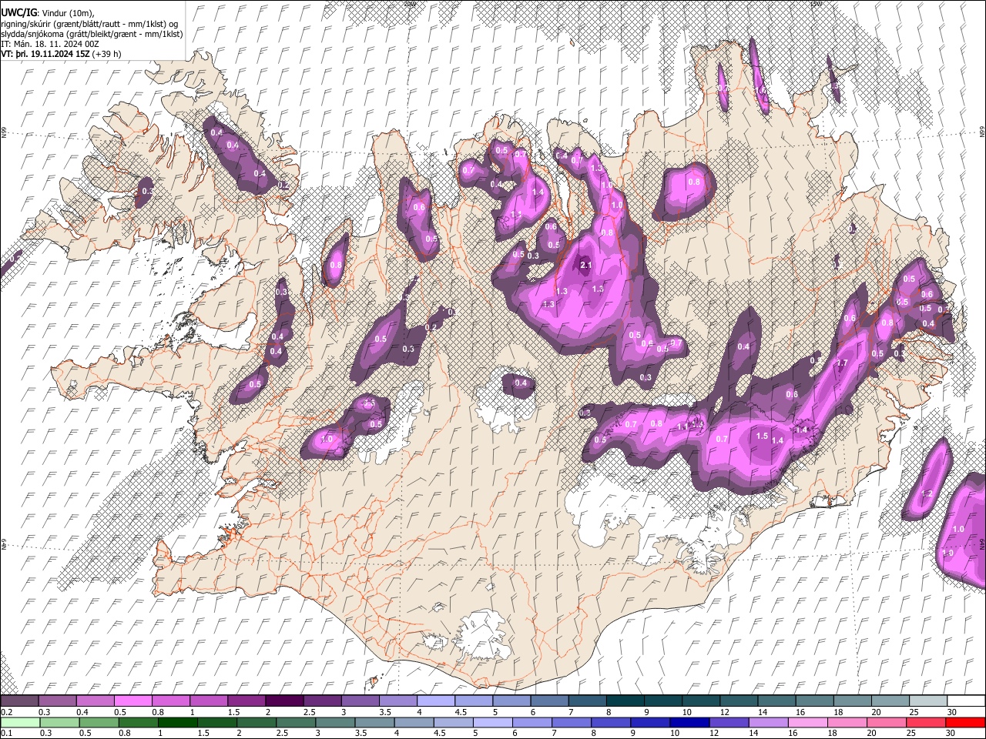Pick the light lavender 4–4.5 snow legend swatch
Viewport: 986px width, 739px height.
pyautogui.click(x=436, y=701)
